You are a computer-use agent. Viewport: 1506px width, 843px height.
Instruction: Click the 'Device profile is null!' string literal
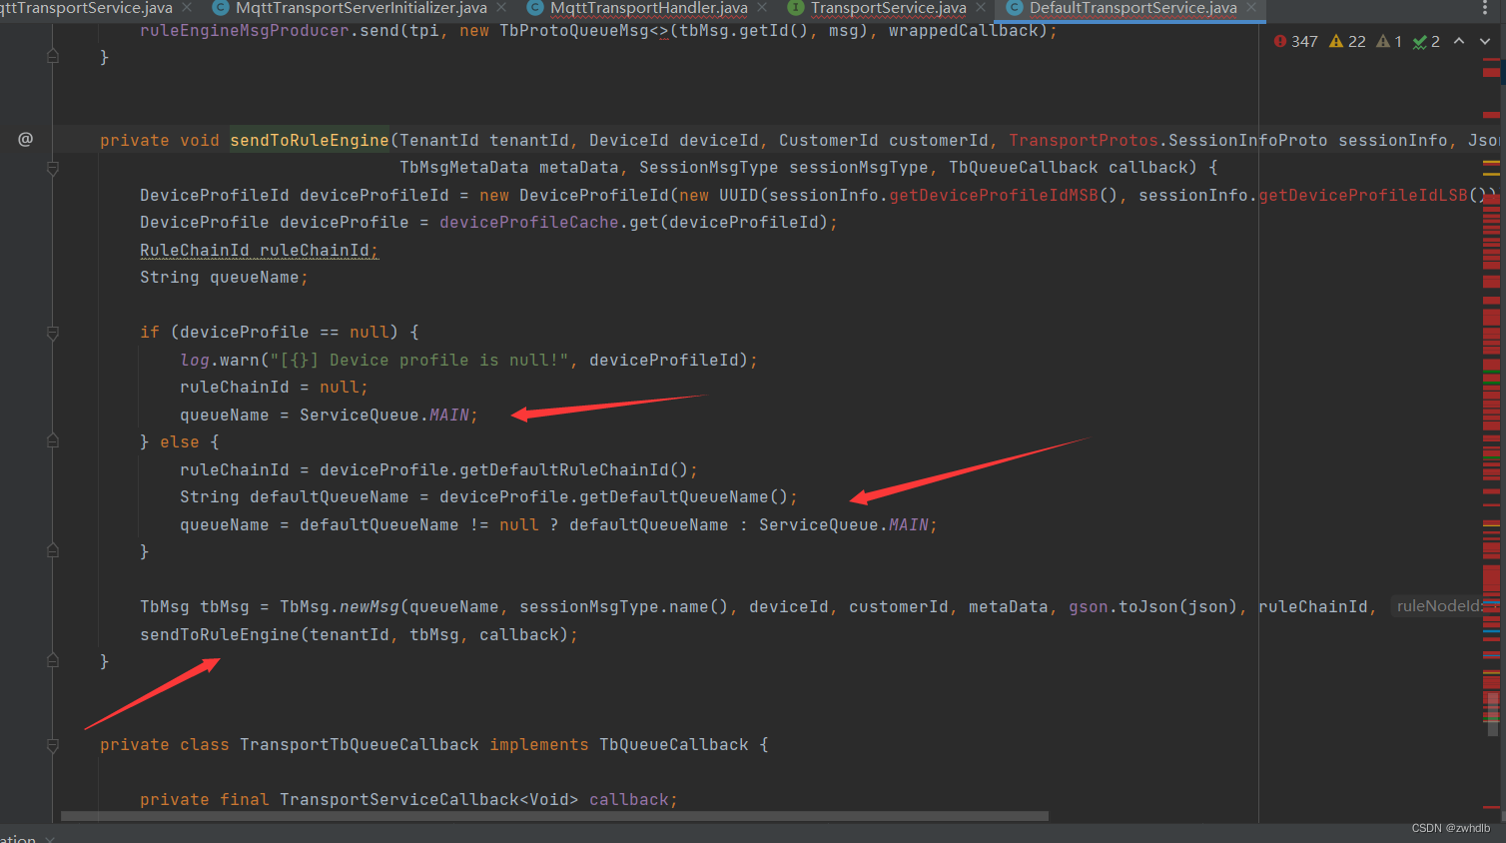pyautogui.click(x=424, y=361)
